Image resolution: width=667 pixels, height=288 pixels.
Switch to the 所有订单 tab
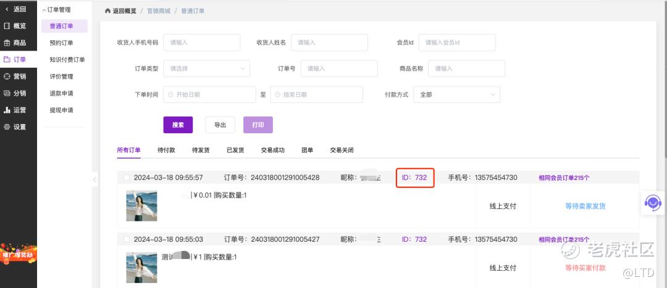click(x=129, y=150)
